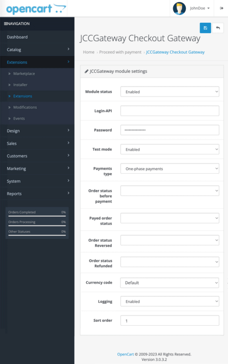This screenshot has width=228, height=364.
Task: Click the pencil icon beside module settings
Action: tap(86, 71)
